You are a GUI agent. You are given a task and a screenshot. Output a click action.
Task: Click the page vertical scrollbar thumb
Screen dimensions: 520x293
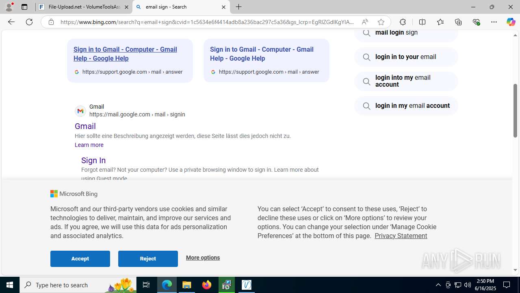click(516, 111)
